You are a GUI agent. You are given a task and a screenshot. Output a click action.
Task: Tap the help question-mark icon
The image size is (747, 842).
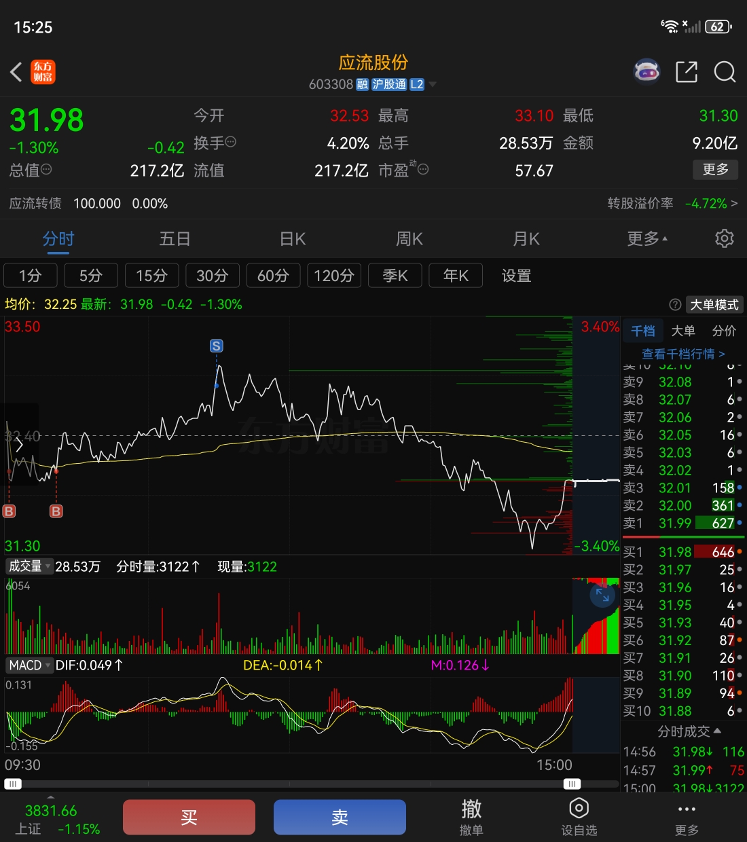click(675, 305)
